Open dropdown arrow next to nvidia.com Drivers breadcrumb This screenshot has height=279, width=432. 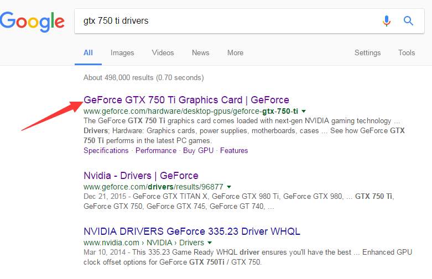[x=210, y=243]
